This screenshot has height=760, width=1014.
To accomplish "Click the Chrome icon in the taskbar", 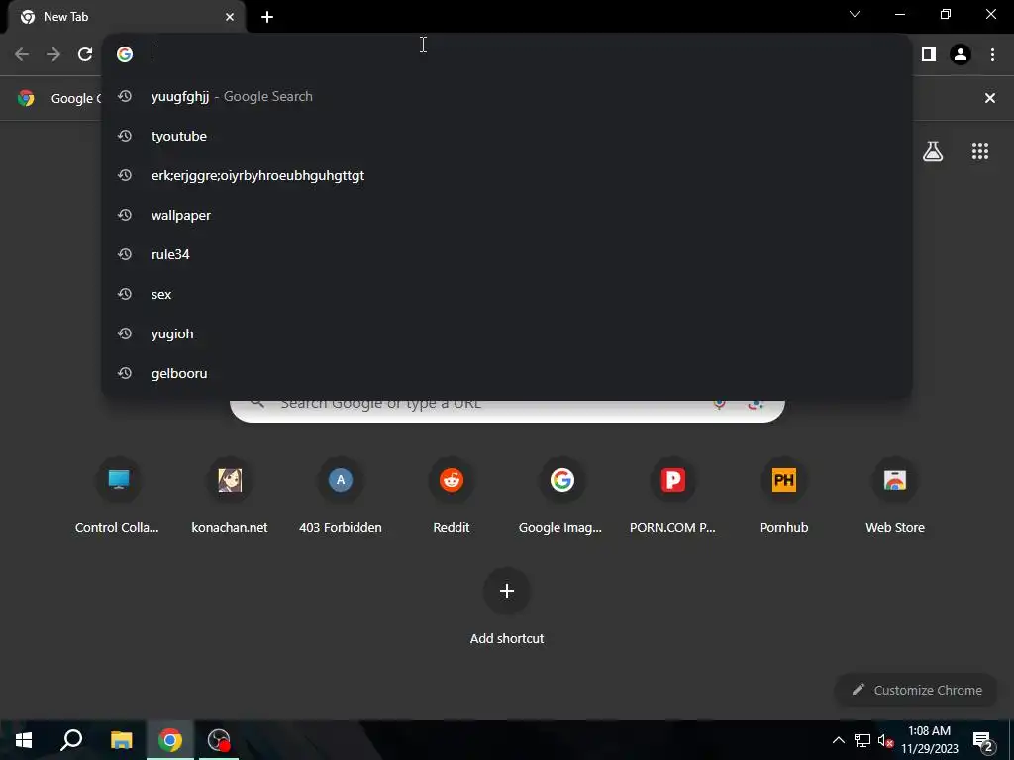I will 170,740.
